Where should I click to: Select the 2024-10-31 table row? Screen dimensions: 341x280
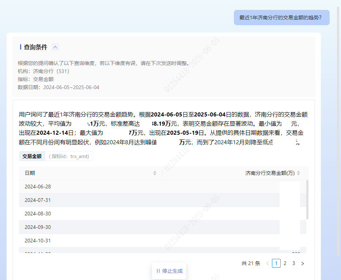pos(162,241)
